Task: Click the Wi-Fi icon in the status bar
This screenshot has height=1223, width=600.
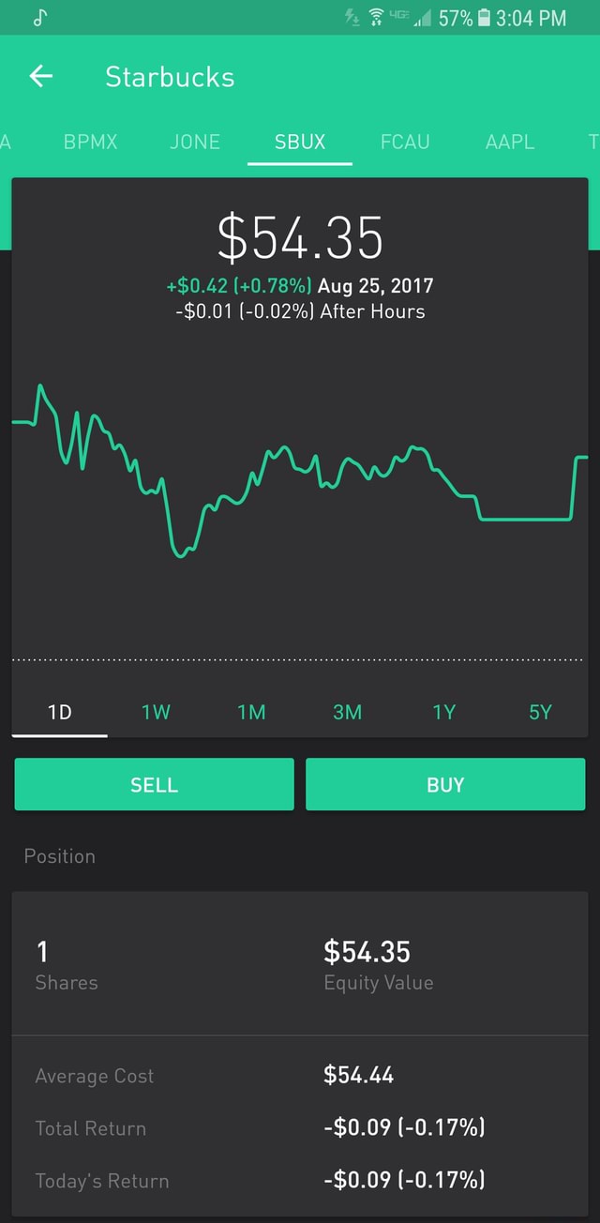Action: pyautogui.click(x=374, y=15)
